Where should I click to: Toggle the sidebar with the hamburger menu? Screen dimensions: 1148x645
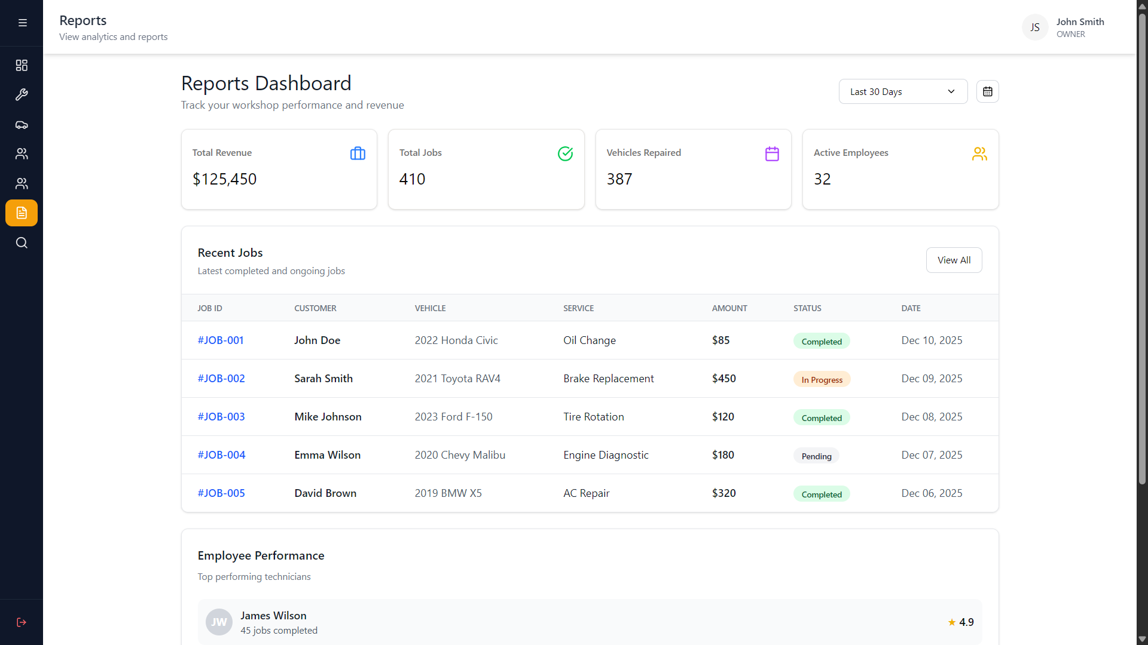[23, 22]
